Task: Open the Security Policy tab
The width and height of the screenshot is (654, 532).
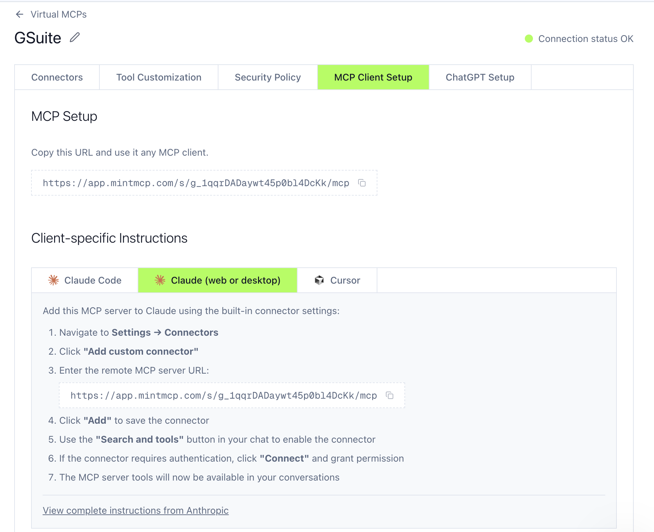Action: (268, 77)
